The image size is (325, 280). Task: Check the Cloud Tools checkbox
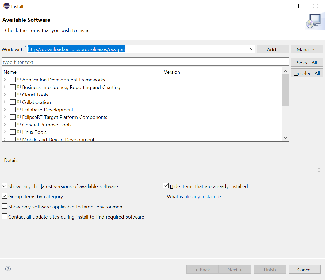13,95
